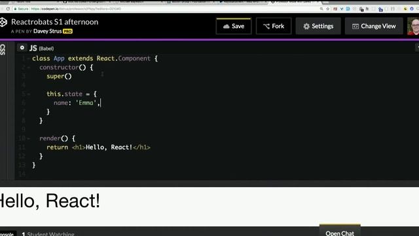Viewport: 419px width, 236px height.
Task: Save the pen
Action: 234,26
